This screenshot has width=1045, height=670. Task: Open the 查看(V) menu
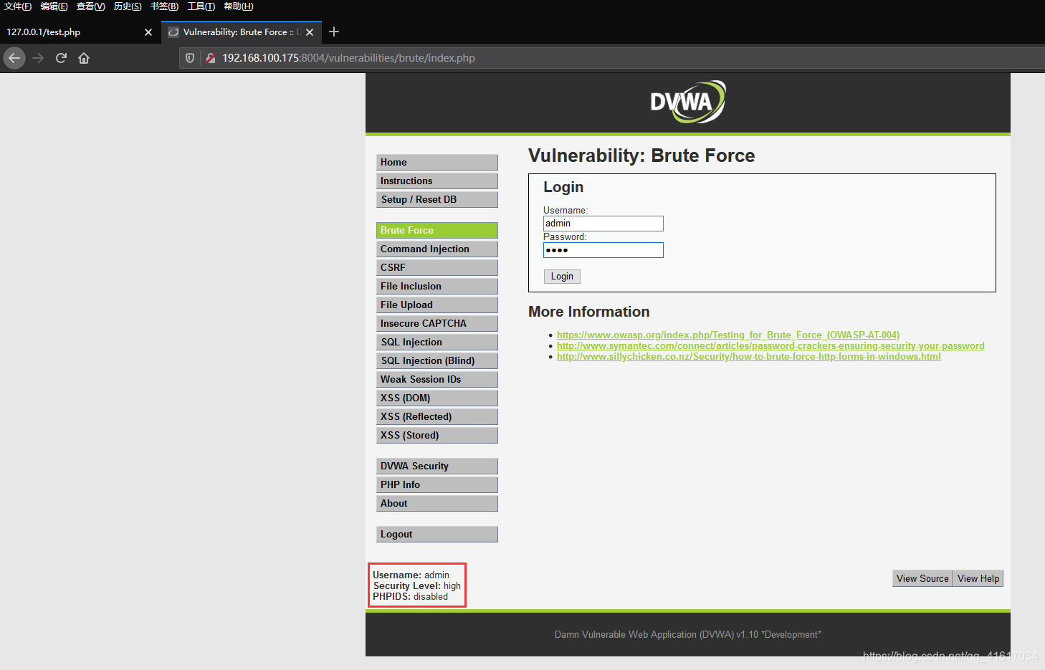pos(91,6)
